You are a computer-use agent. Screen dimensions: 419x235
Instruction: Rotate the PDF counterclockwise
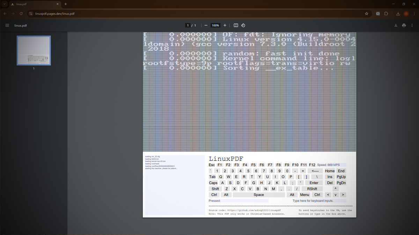243,25
